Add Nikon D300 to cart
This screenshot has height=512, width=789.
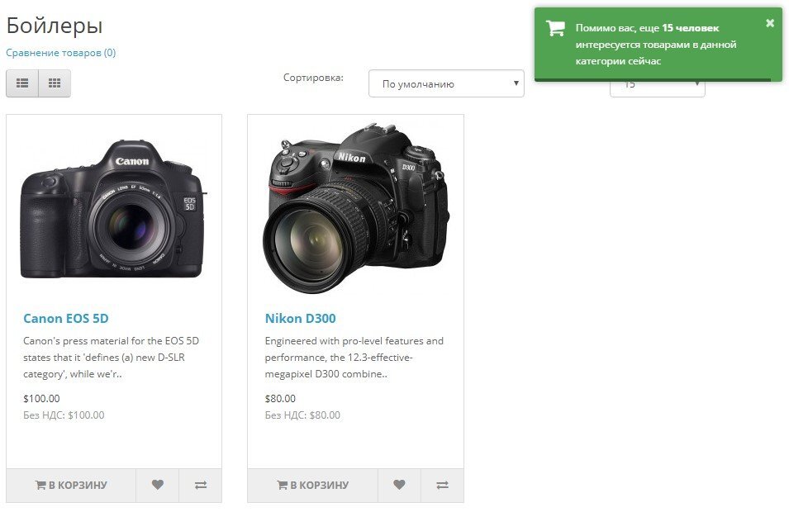pyautogui.click(x=312, y=486)
